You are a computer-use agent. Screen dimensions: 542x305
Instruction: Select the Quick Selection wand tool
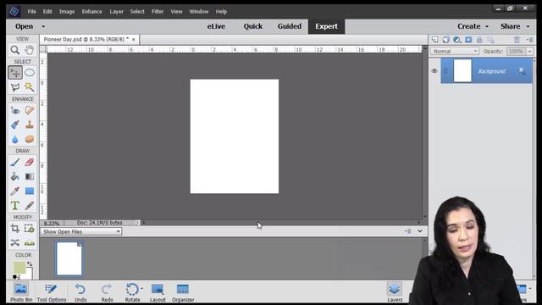click(30, 87)
